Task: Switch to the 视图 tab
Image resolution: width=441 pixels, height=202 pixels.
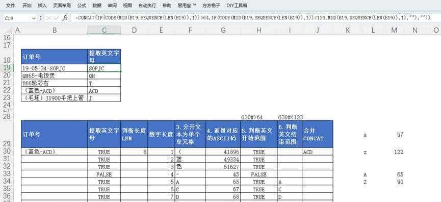Action: pyautogui.click(x=127, y=5)
